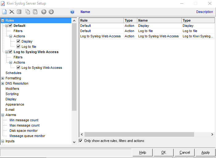Uncheck the Log to file action checkbox
216x158 pixels.
click(18, 47)
